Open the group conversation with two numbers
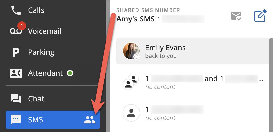The image size is (277, 132). click(x=193, y=82)
